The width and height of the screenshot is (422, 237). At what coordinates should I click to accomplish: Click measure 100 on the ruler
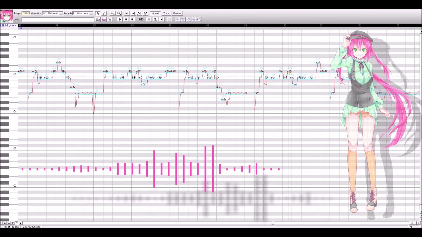[284, 25]
